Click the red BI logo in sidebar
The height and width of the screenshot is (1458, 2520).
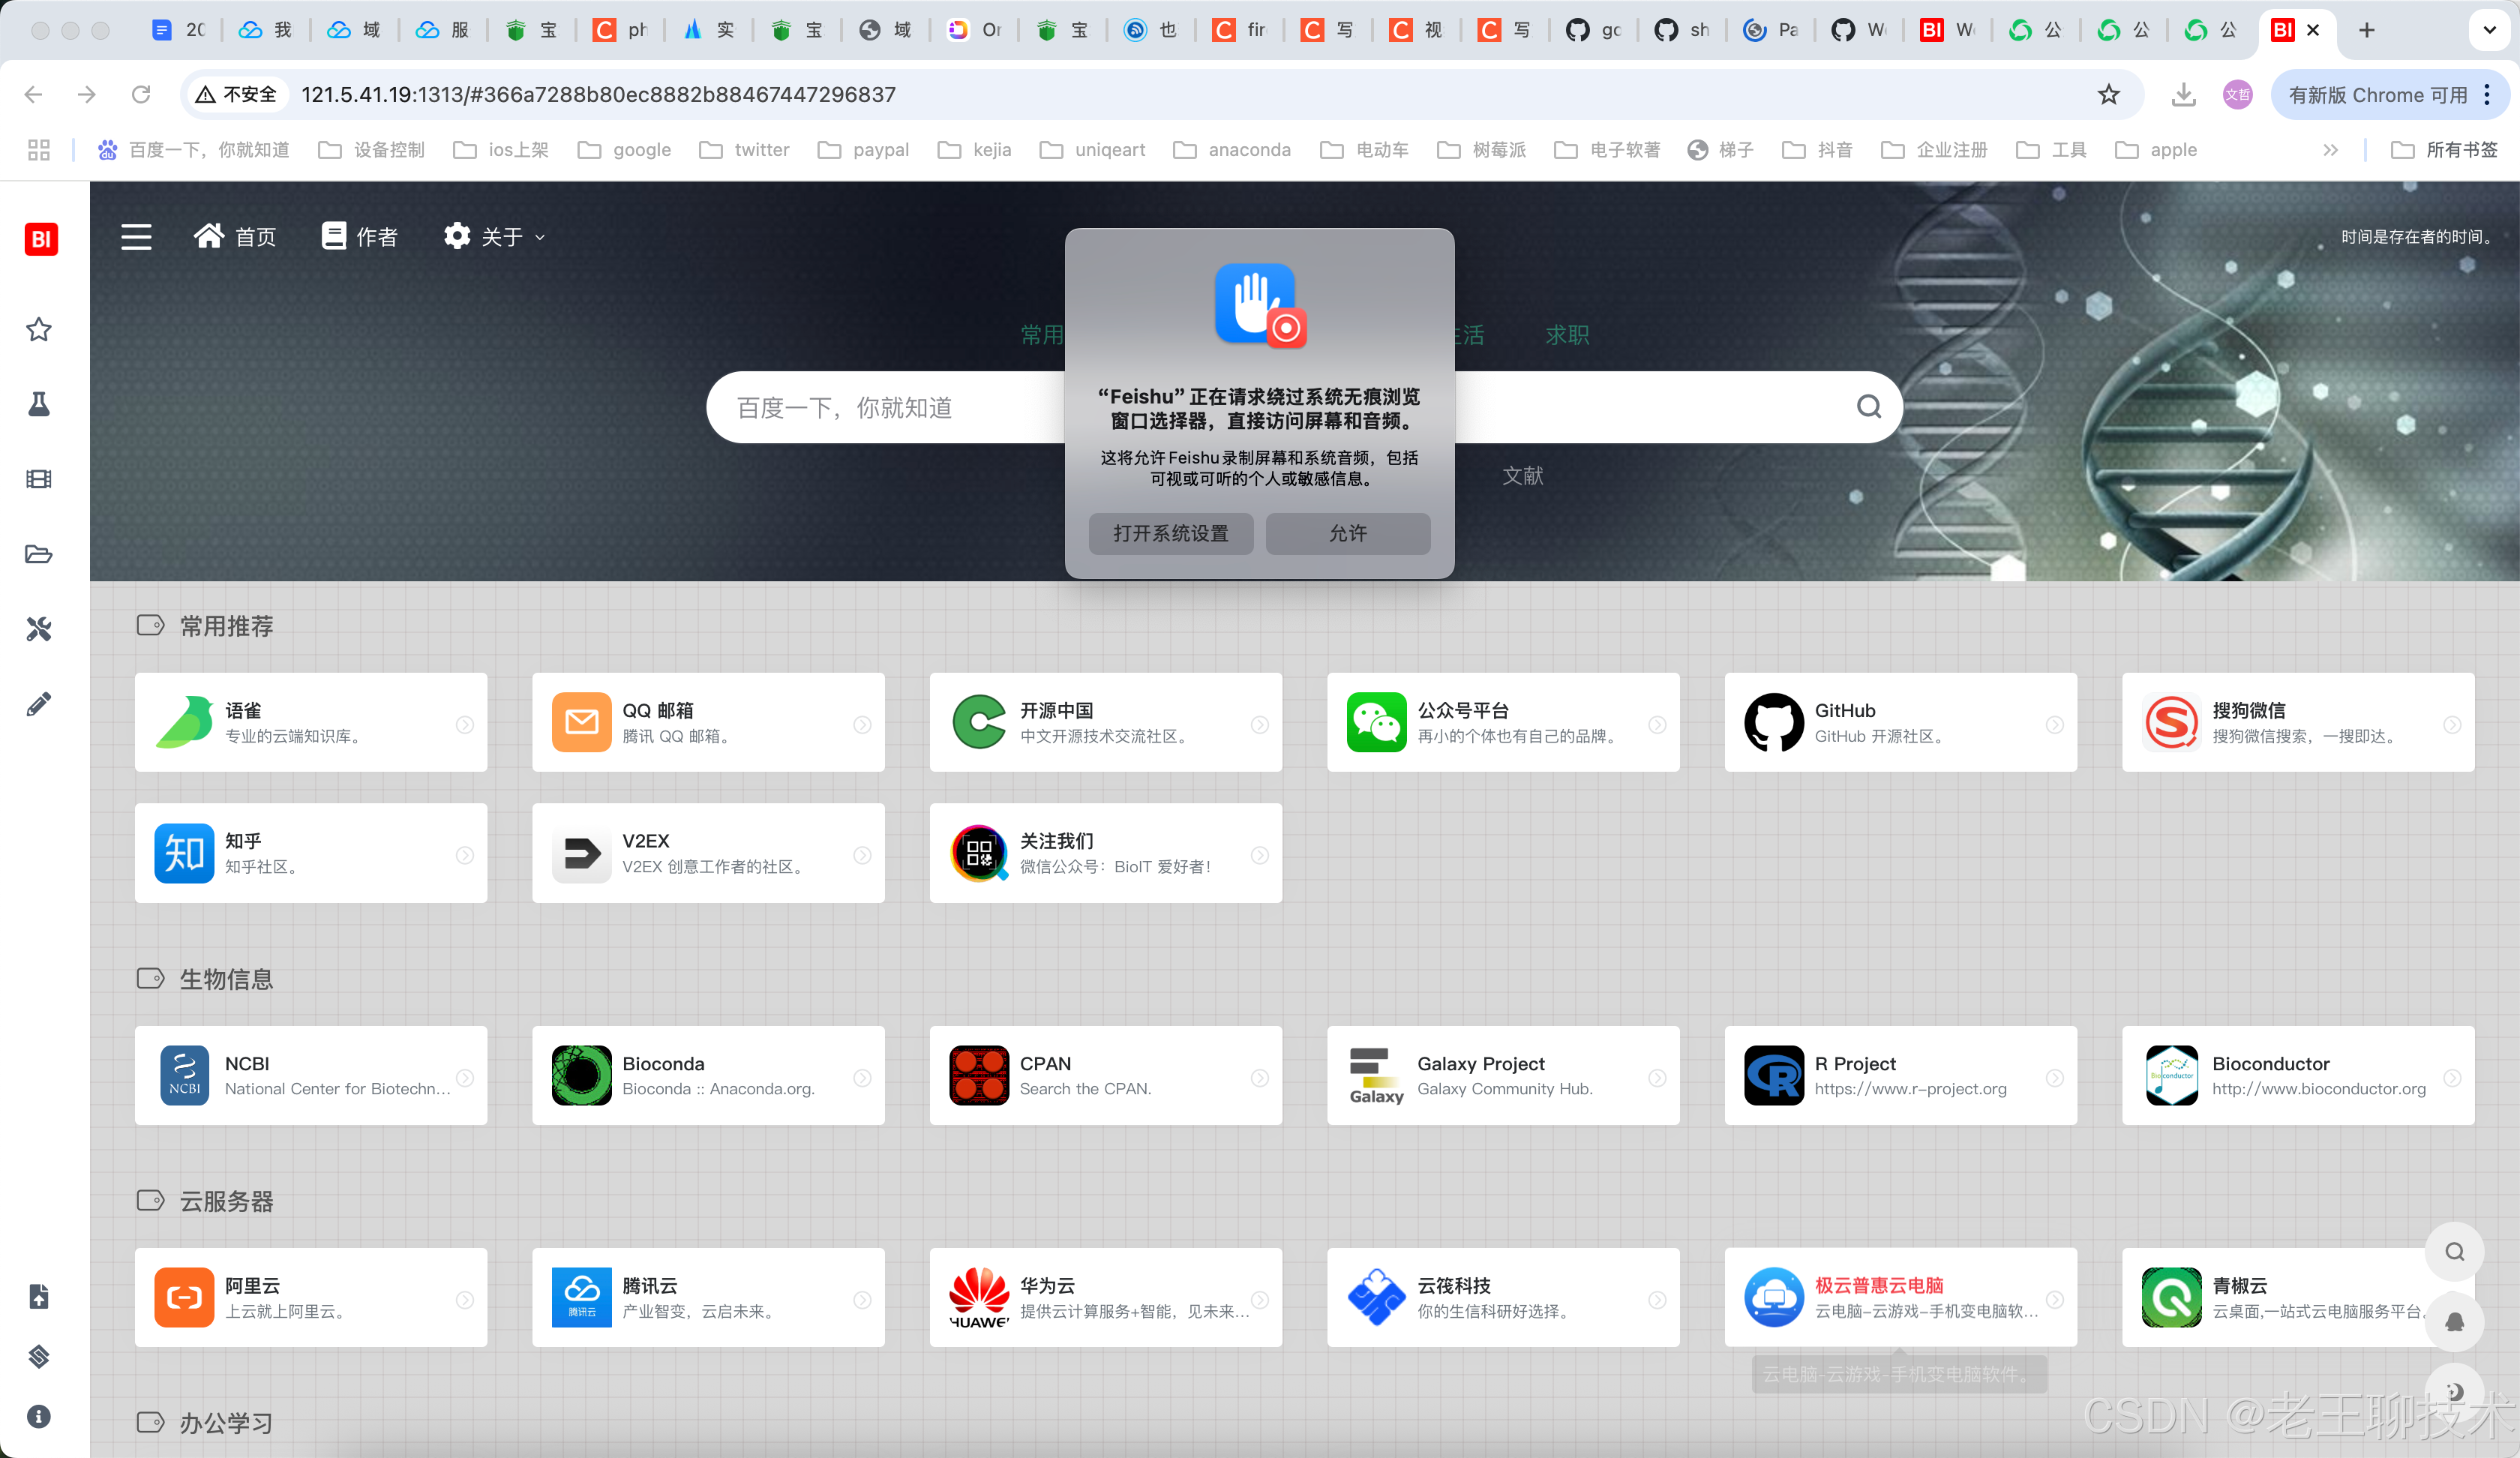[41, 239]
